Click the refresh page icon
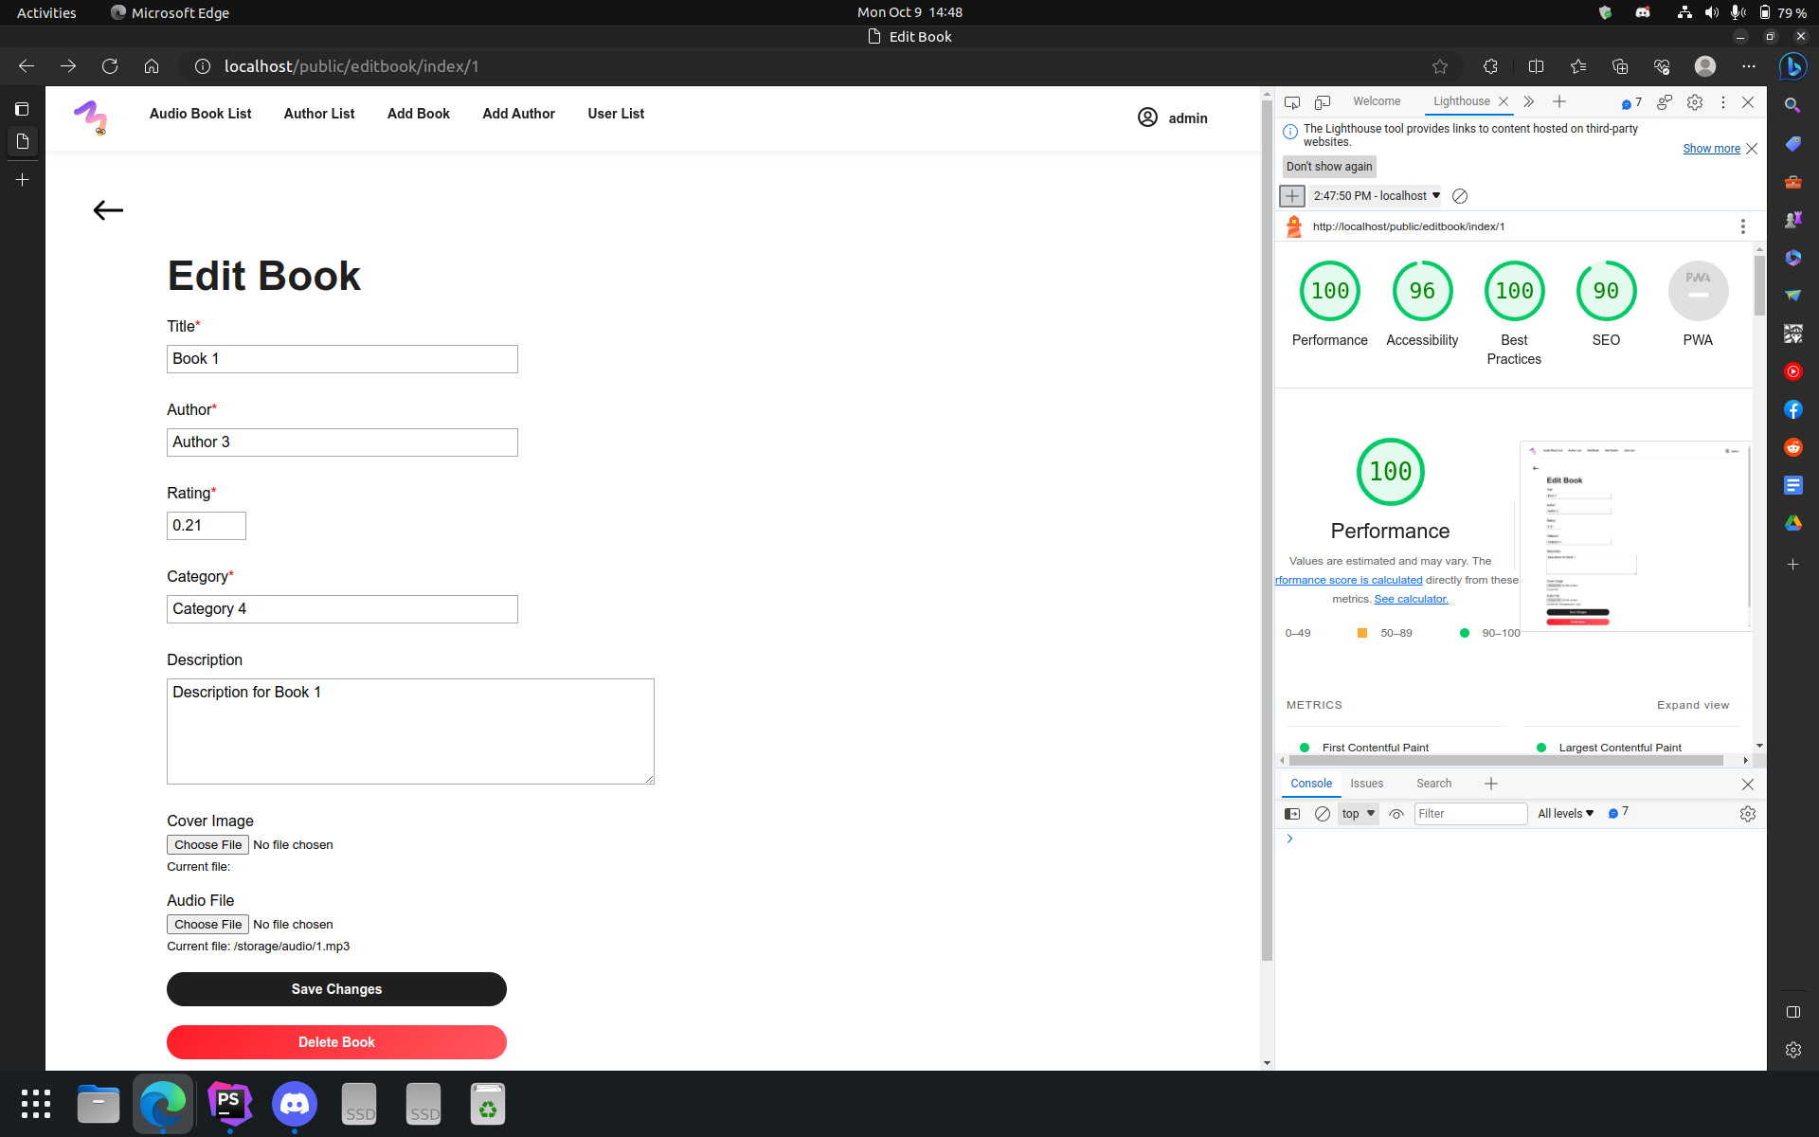This screenshot has height=1137, width=1819. 110,66
